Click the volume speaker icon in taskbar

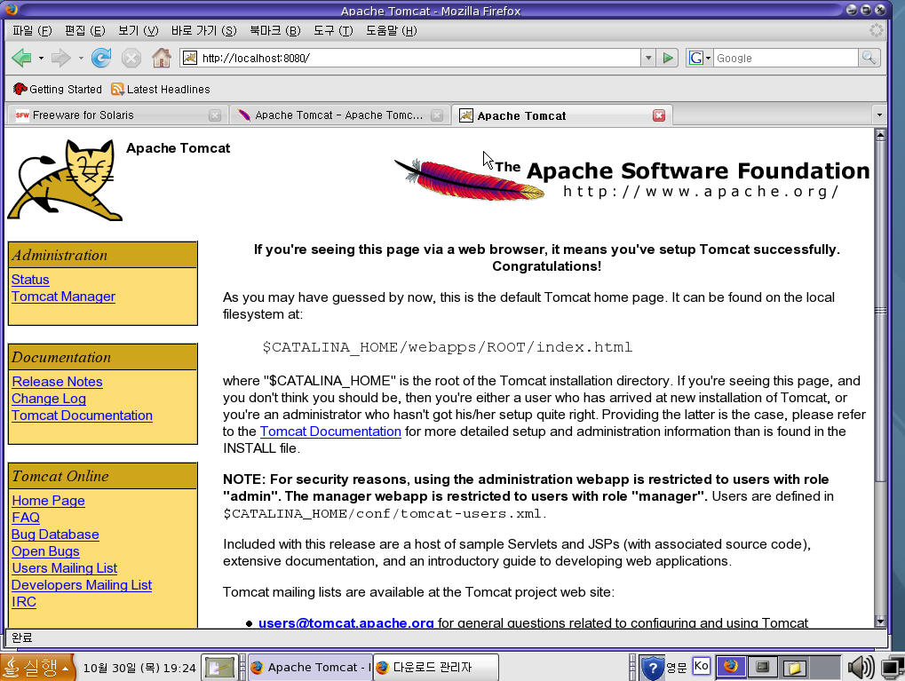click(x=861, y=668)
